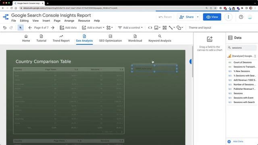Open new browser tab plus icon
Viewport: 258px width, 145px height.
click(x=48, y=3)
